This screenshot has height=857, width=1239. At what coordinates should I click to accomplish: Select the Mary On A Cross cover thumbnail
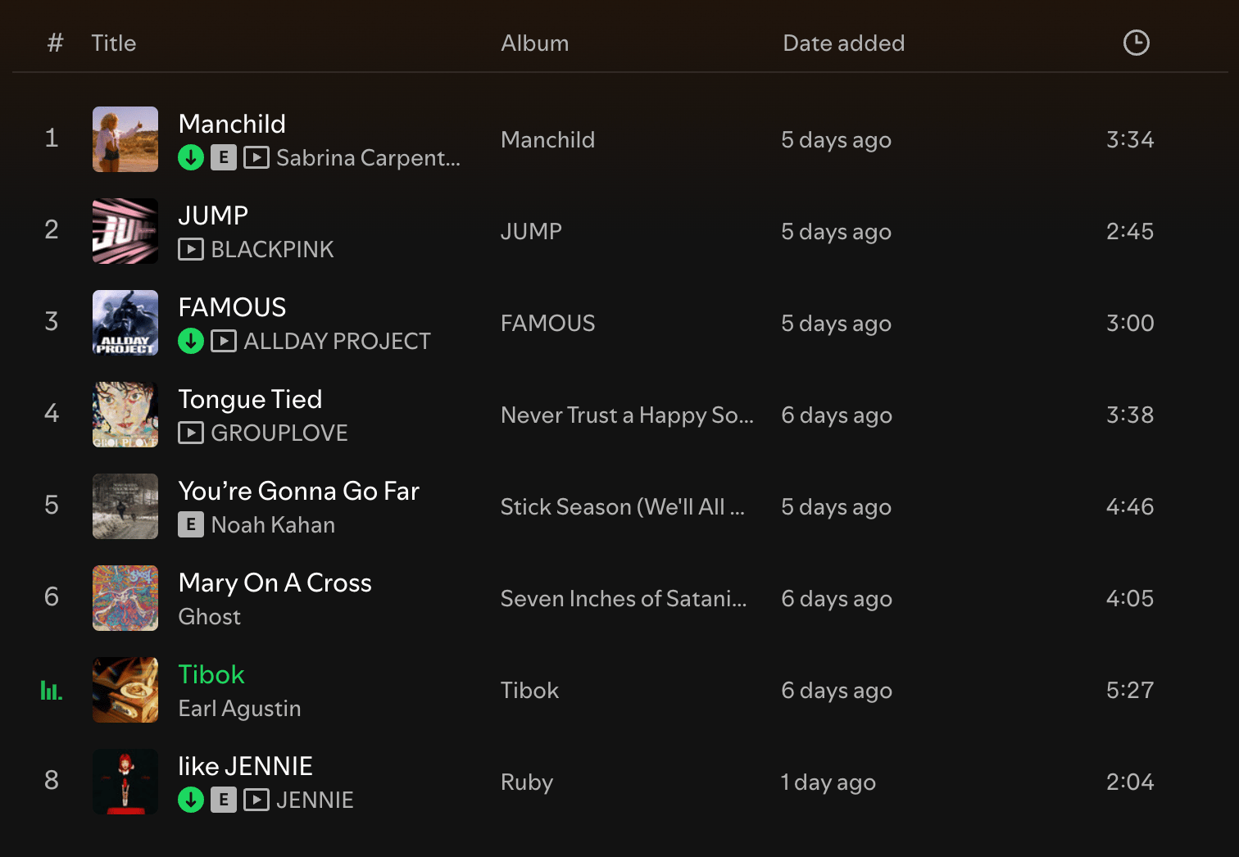point(125,598)
